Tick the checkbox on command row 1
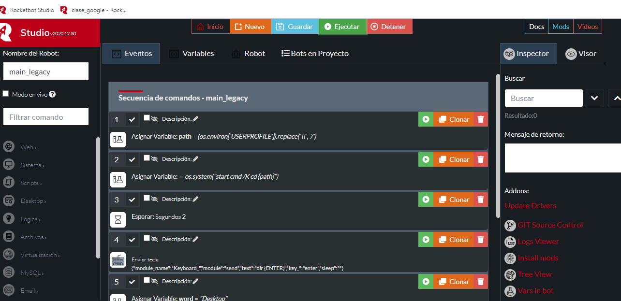Image resolution: width=621 pixels, height=301 pixels. (147, 117)
